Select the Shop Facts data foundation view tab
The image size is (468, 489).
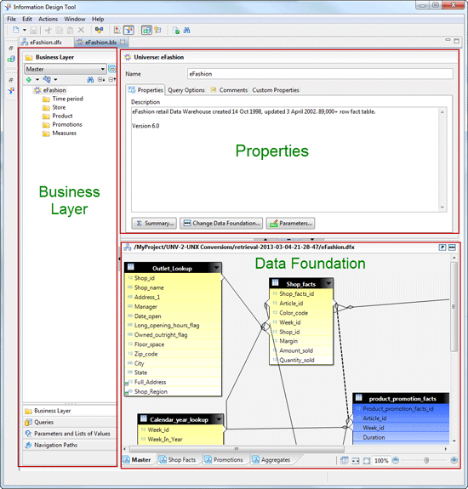(x=177, y=460)
